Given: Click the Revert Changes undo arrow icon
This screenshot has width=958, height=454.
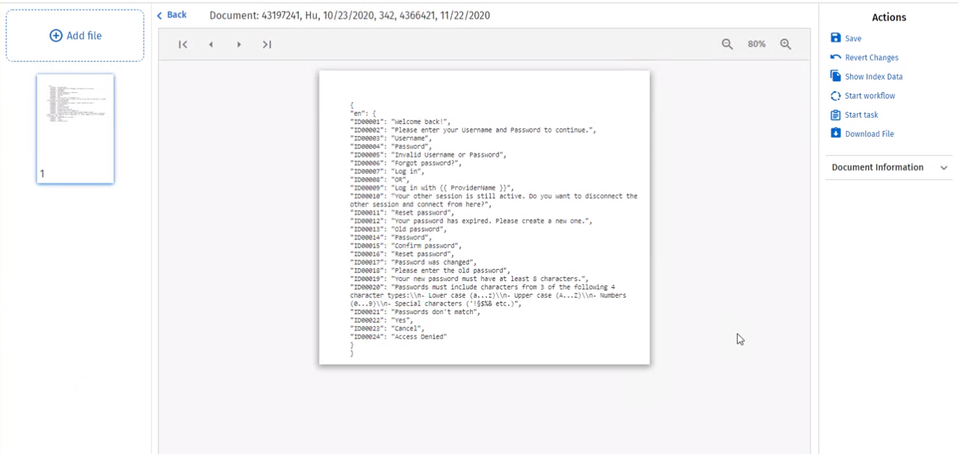Looking at the screenshot, I should [836, 57].
